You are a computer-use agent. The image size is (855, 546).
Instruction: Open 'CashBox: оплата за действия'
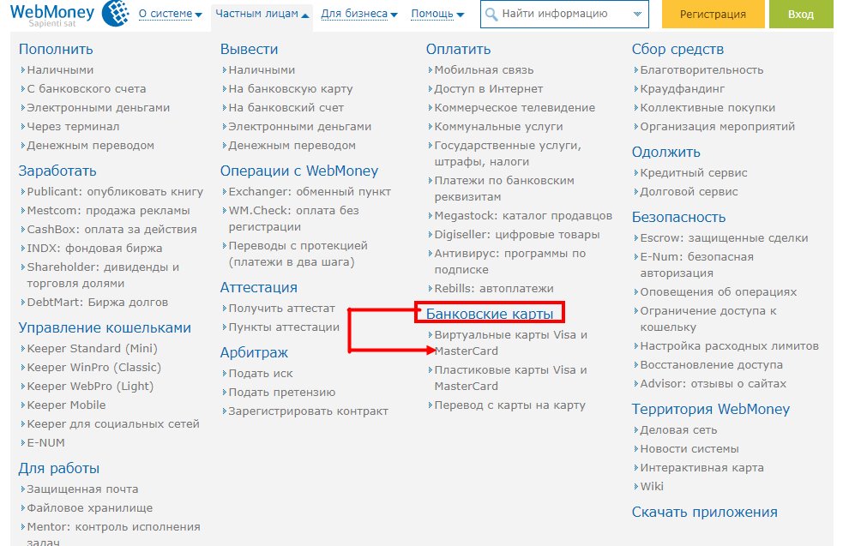111,230
